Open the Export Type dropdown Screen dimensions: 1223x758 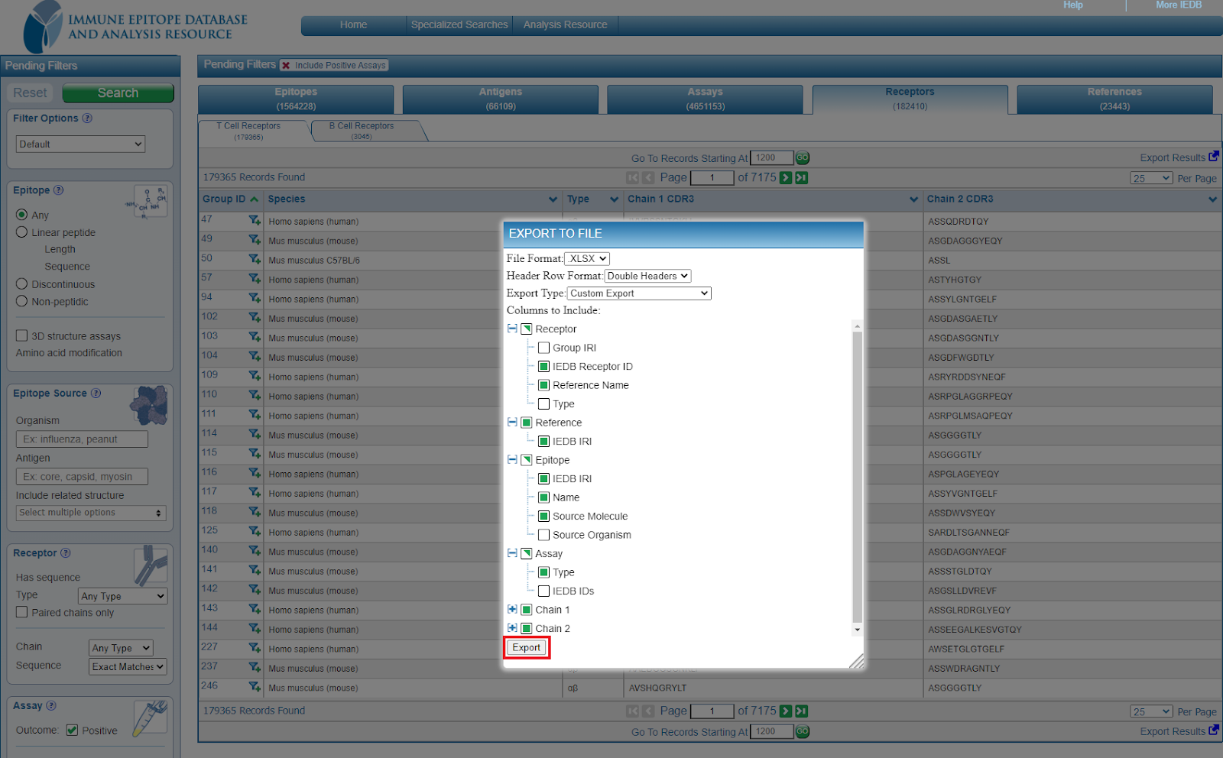pyautogui.click(x=639, y=293)
